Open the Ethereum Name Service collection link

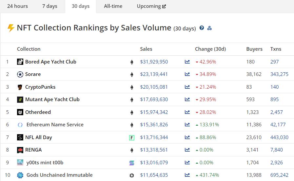coord(55,125)
